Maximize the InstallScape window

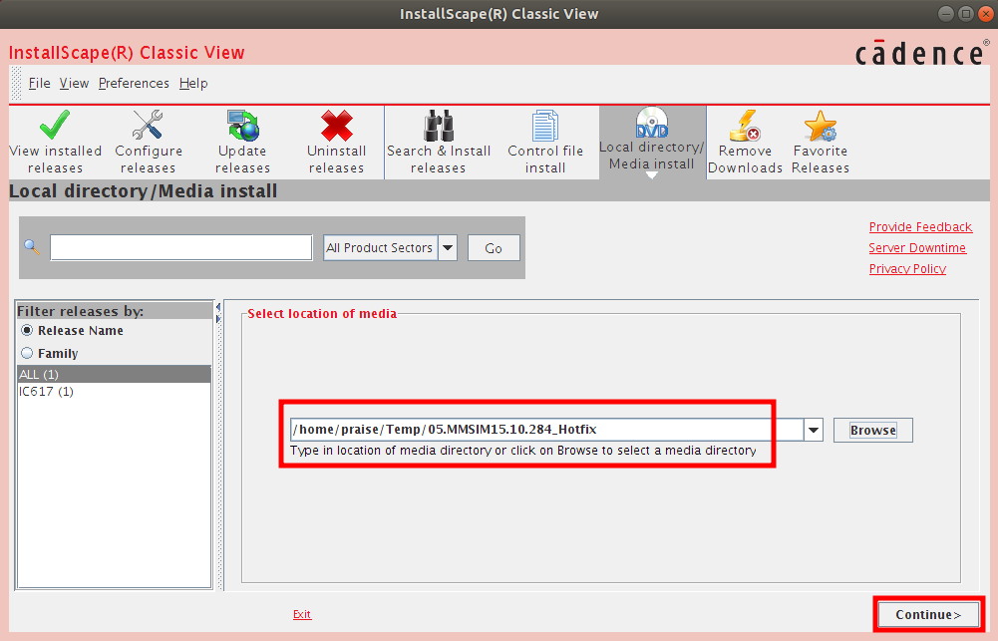(x=965, y=14)
